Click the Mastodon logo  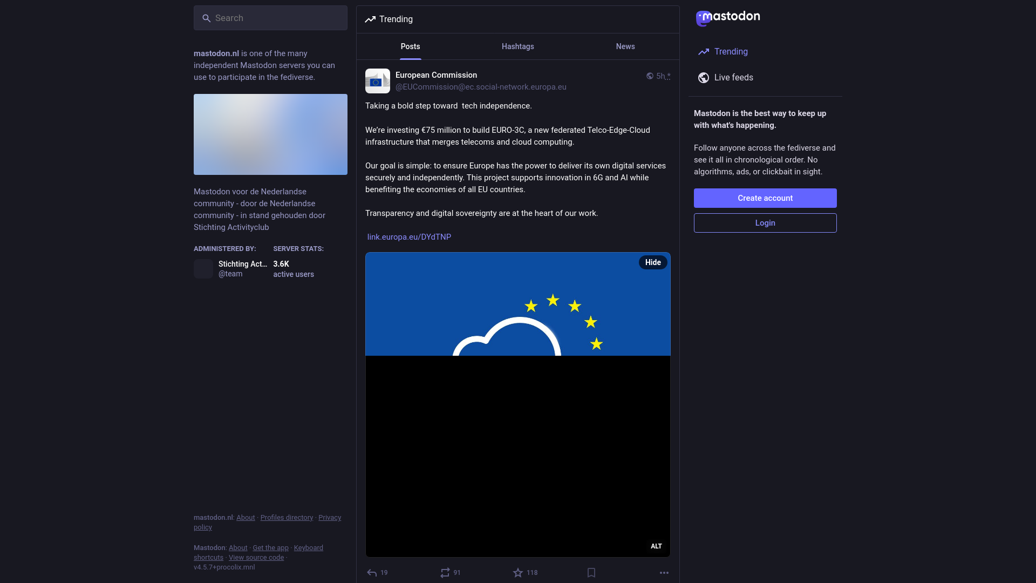(x=728, y=18)
